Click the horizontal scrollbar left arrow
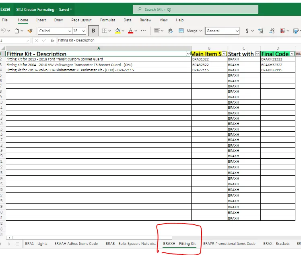 [9, 238]
